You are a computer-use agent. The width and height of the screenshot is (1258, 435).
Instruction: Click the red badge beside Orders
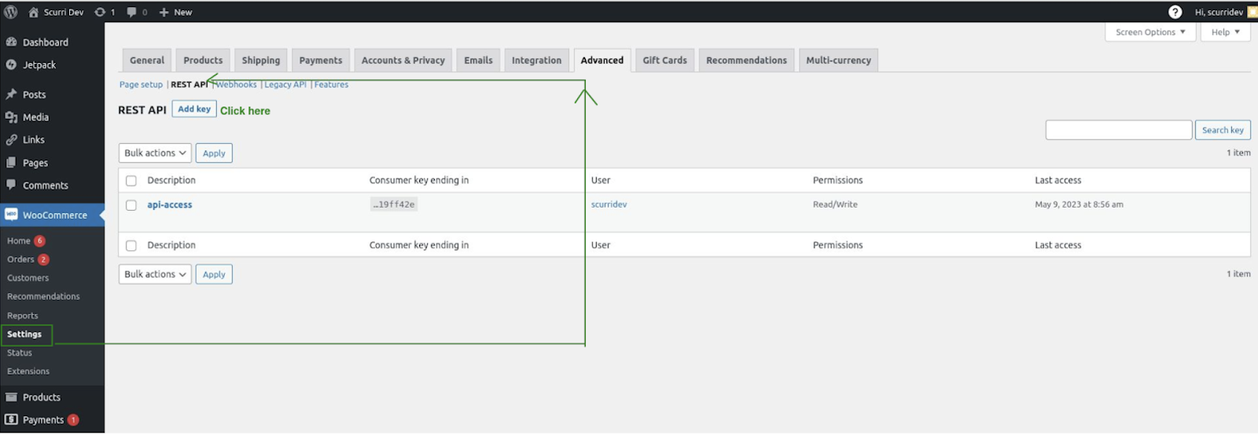(x=43, y=259)
